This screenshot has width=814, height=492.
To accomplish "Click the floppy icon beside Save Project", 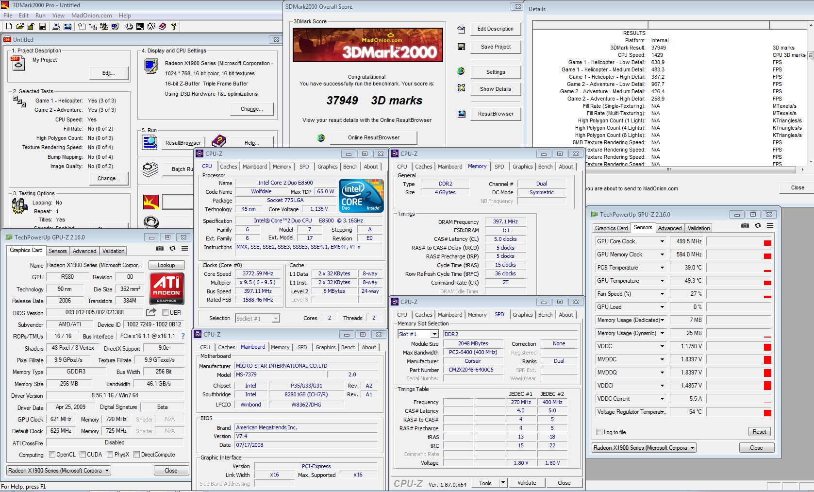I will [x=461, y=47].
